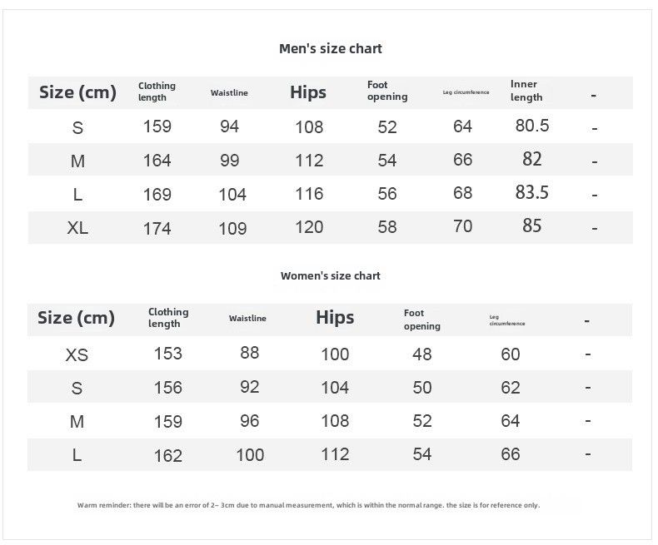Image resolution: width=658 pixels, height=545 pixels.
Task: Click women's size S waistline value 92
Action: click(249, 387)
